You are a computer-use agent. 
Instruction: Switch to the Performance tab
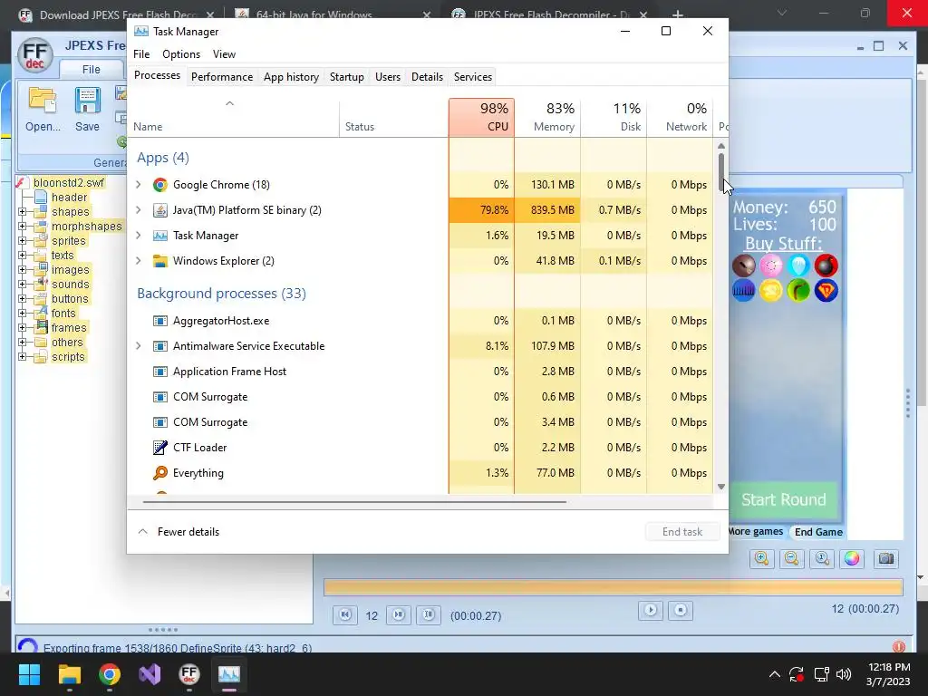[222, 77]
